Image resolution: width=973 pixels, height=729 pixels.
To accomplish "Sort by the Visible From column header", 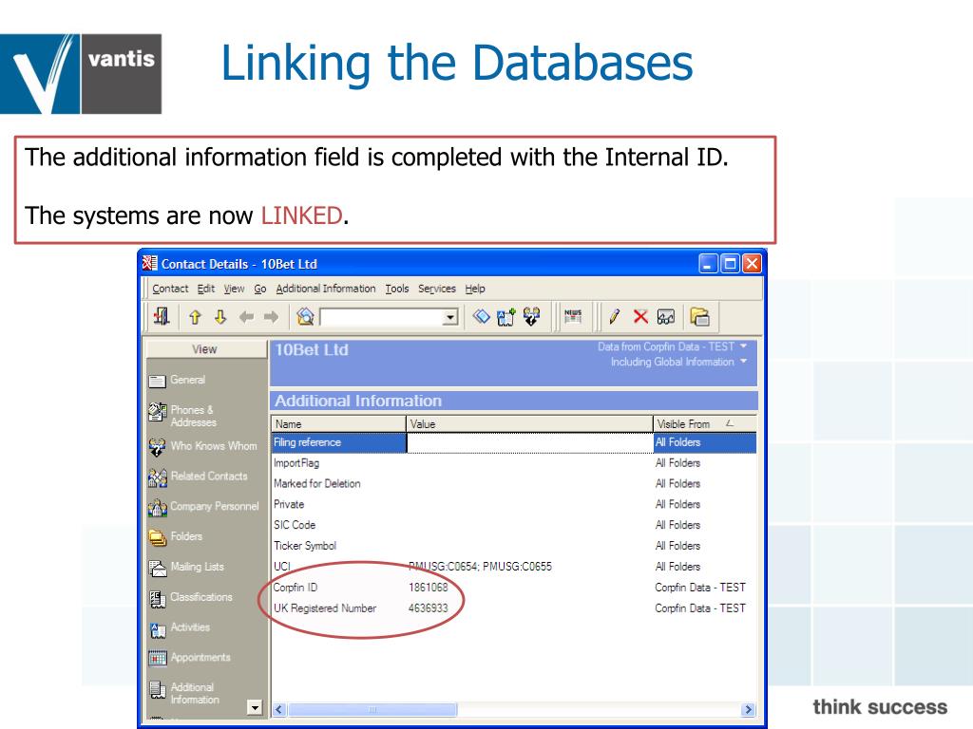I will click(705, 424).
